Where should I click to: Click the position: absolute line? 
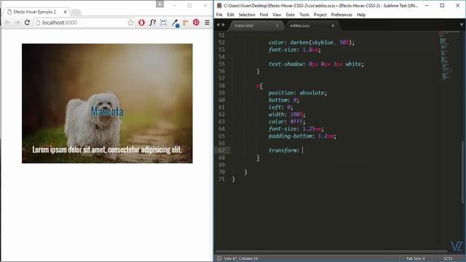coord(298,92)
